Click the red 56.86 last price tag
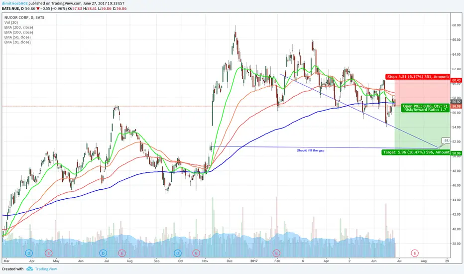This screenshot has width=464, height=274. (456, 106)
